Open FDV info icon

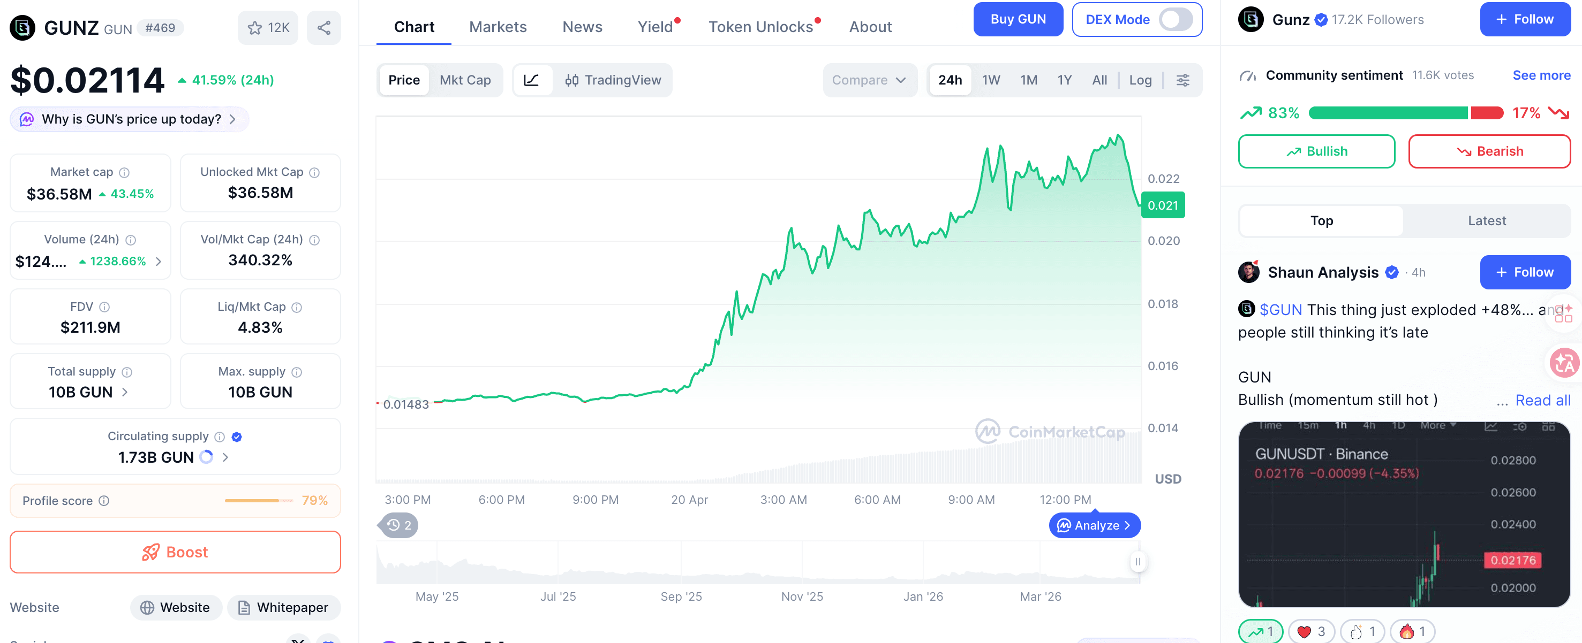click(x=104, y=307)
